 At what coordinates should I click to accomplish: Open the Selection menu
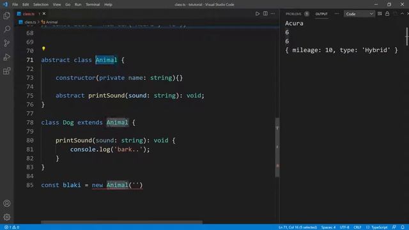click(x=41, y=4)
